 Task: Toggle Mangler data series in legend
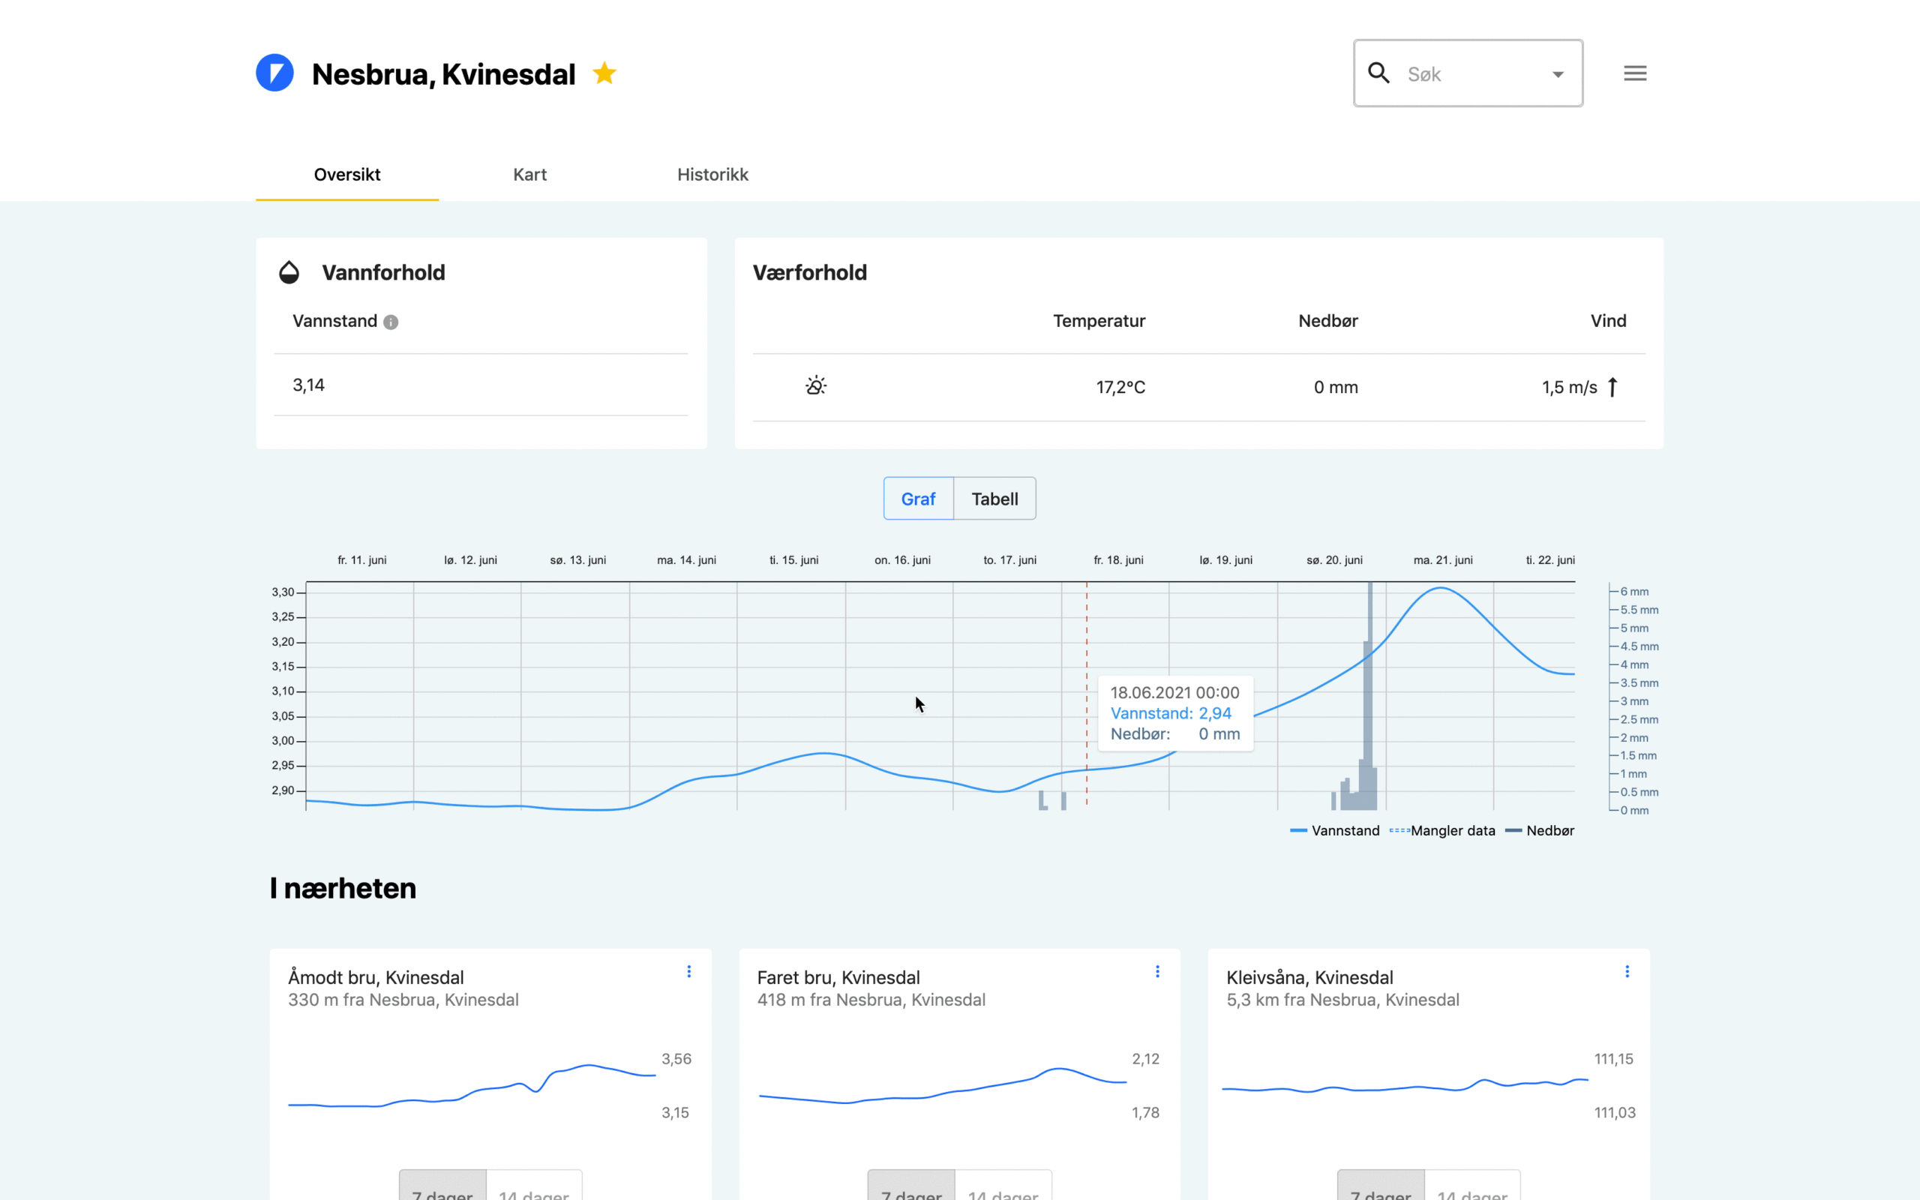tap(1442, 830)
